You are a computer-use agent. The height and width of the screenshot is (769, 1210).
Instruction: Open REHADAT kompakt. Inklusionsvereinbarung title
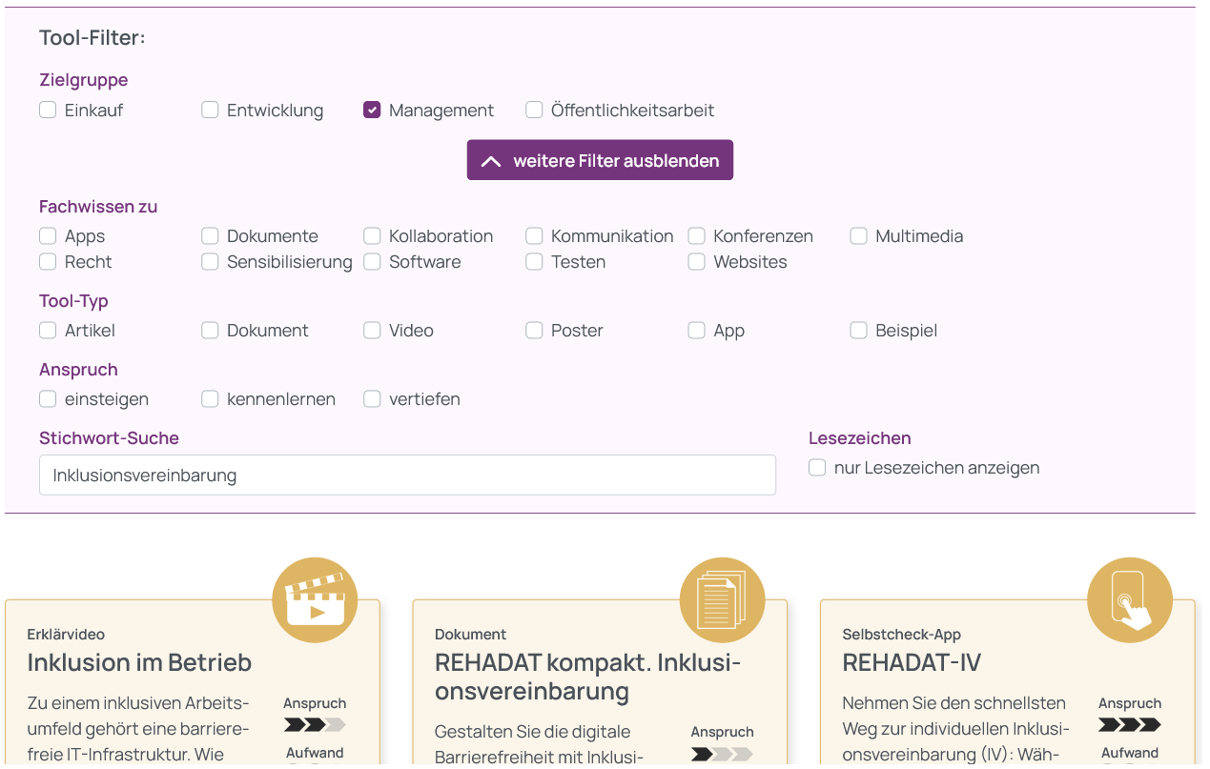pos(588,677)
